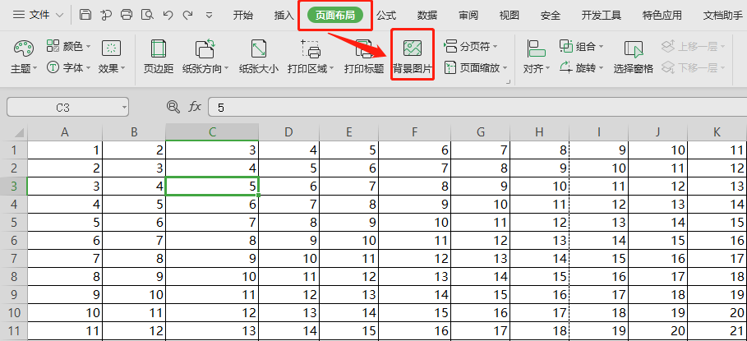Open the 纸张方向 orientation dropdown

tap(205, 58)
